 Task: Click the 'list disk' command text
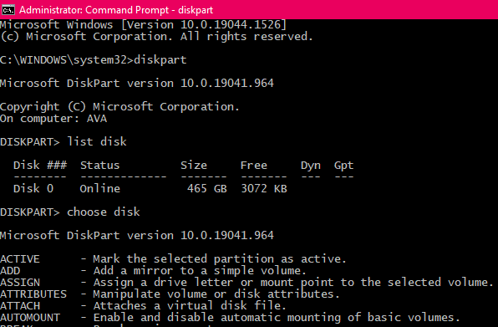coord(97,141)
